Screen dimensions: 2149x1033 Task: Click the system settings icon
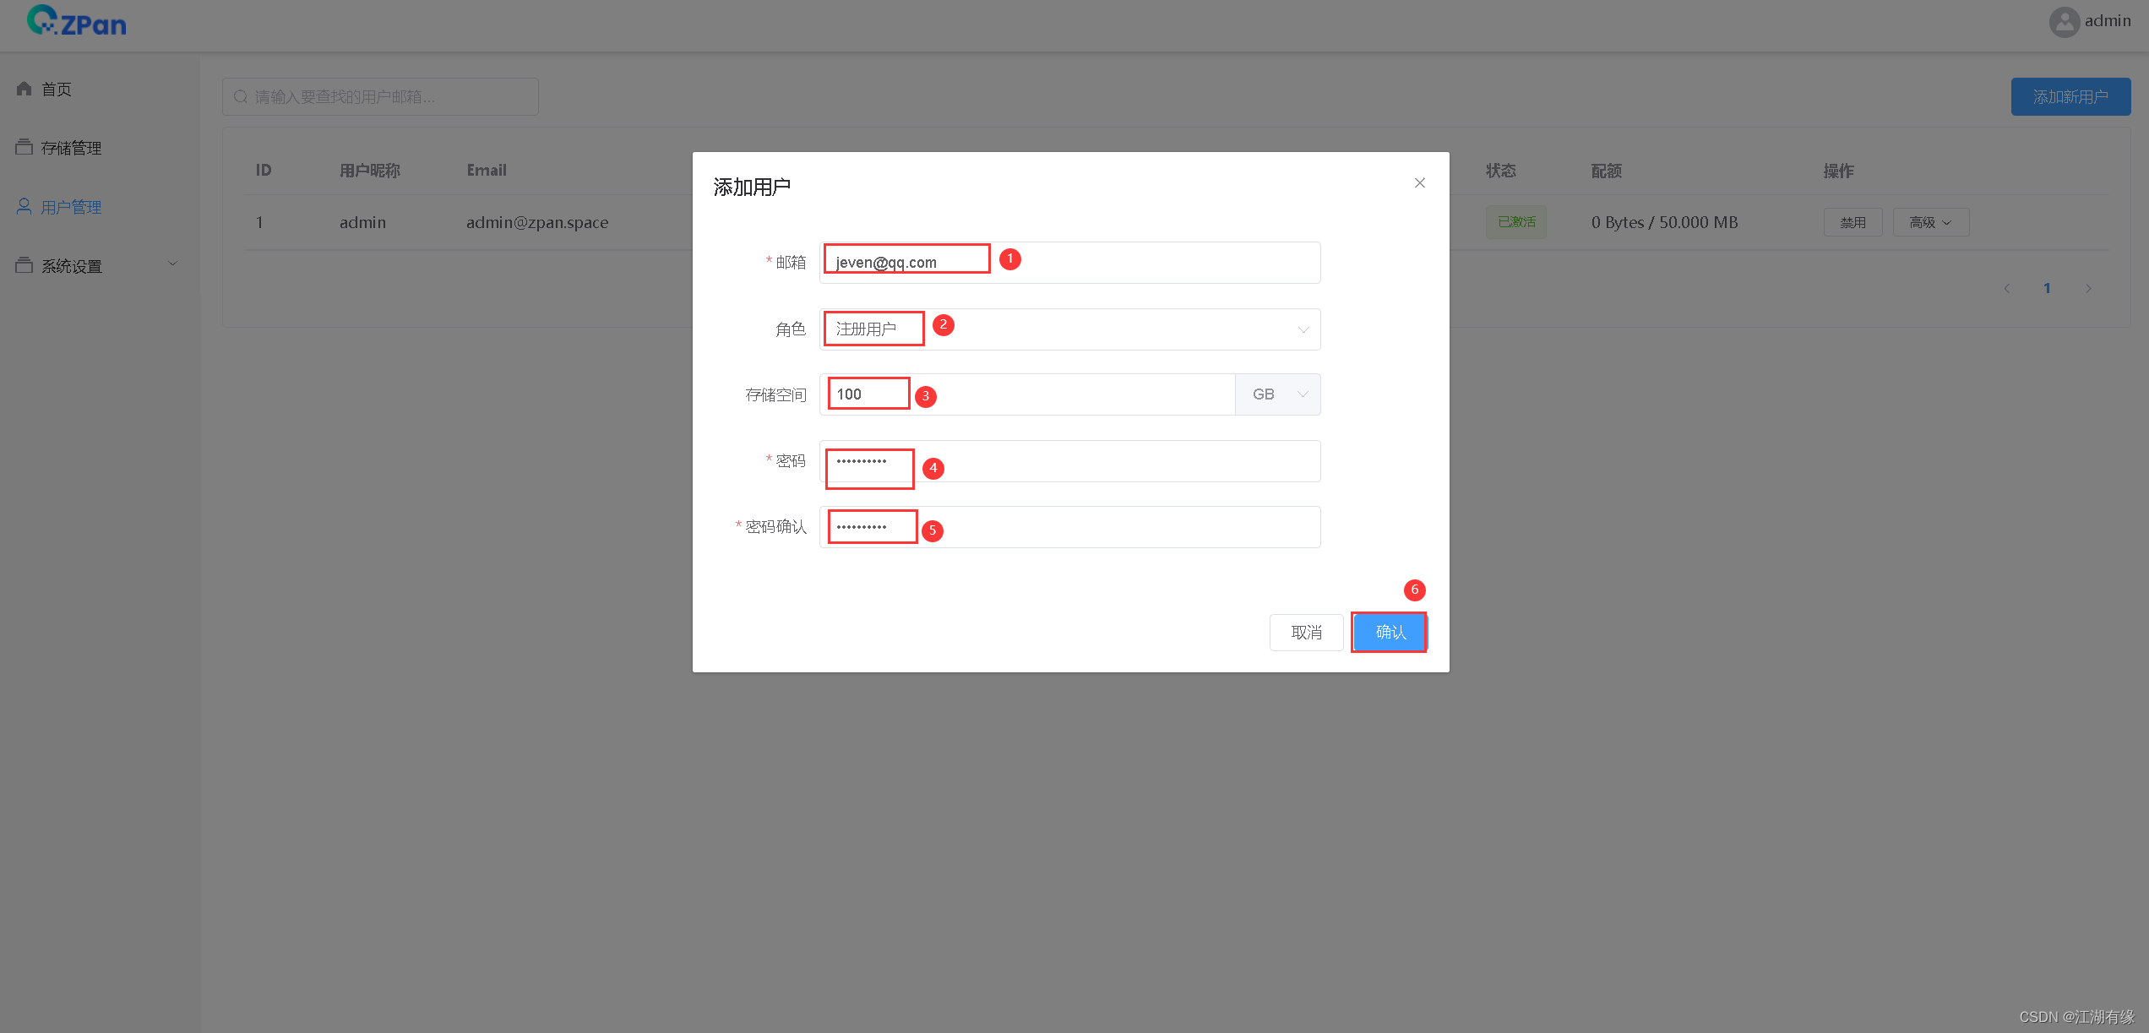[24, 266]
